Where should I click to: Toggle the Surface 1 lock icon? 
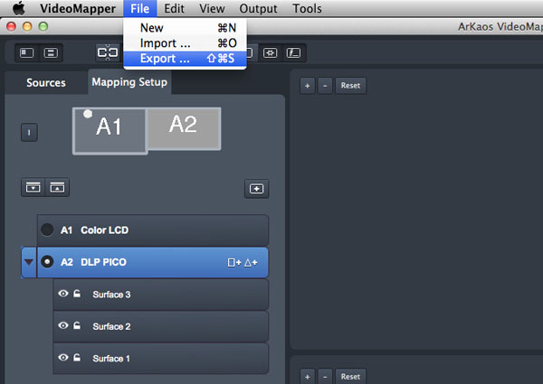tap(77, 358)
